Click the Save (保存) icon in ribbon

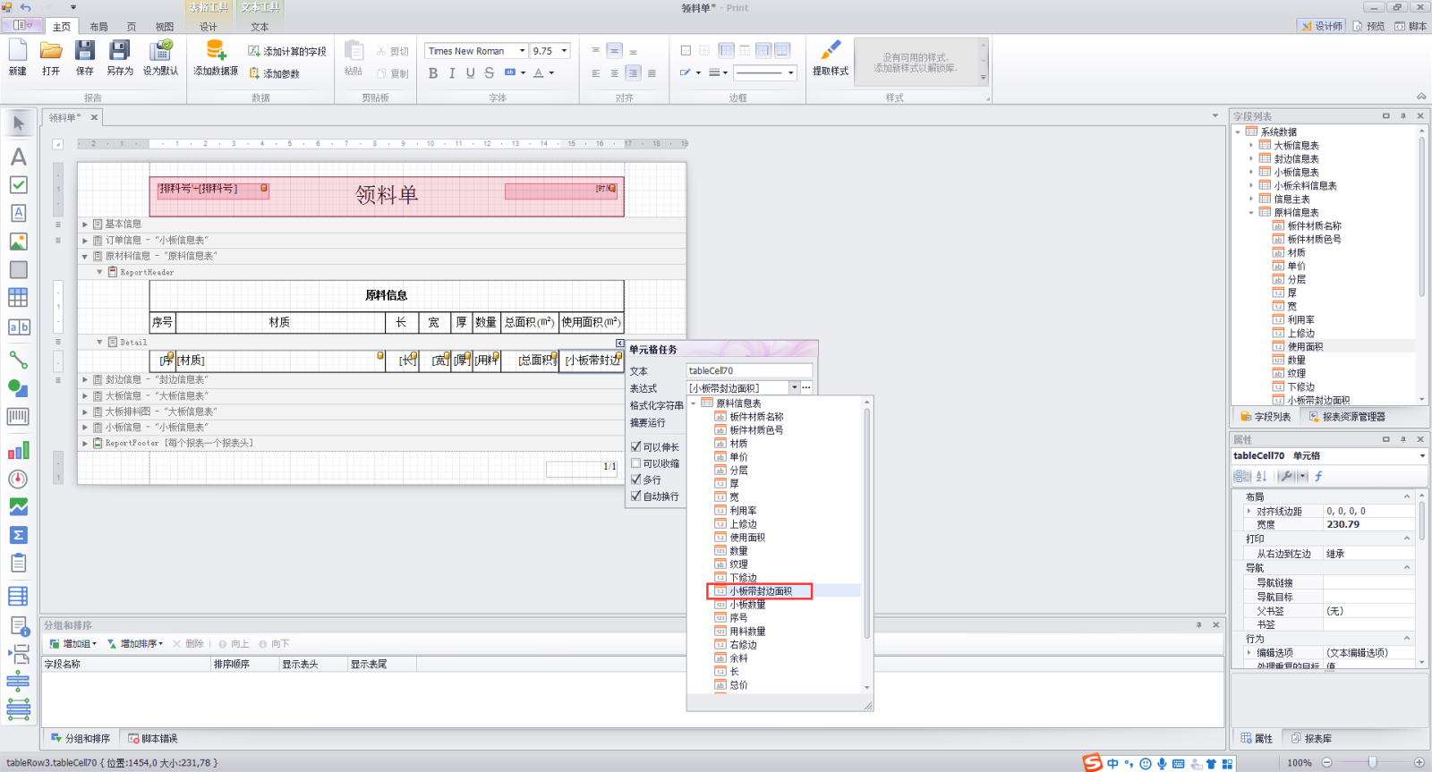click(x=84, y=52)
